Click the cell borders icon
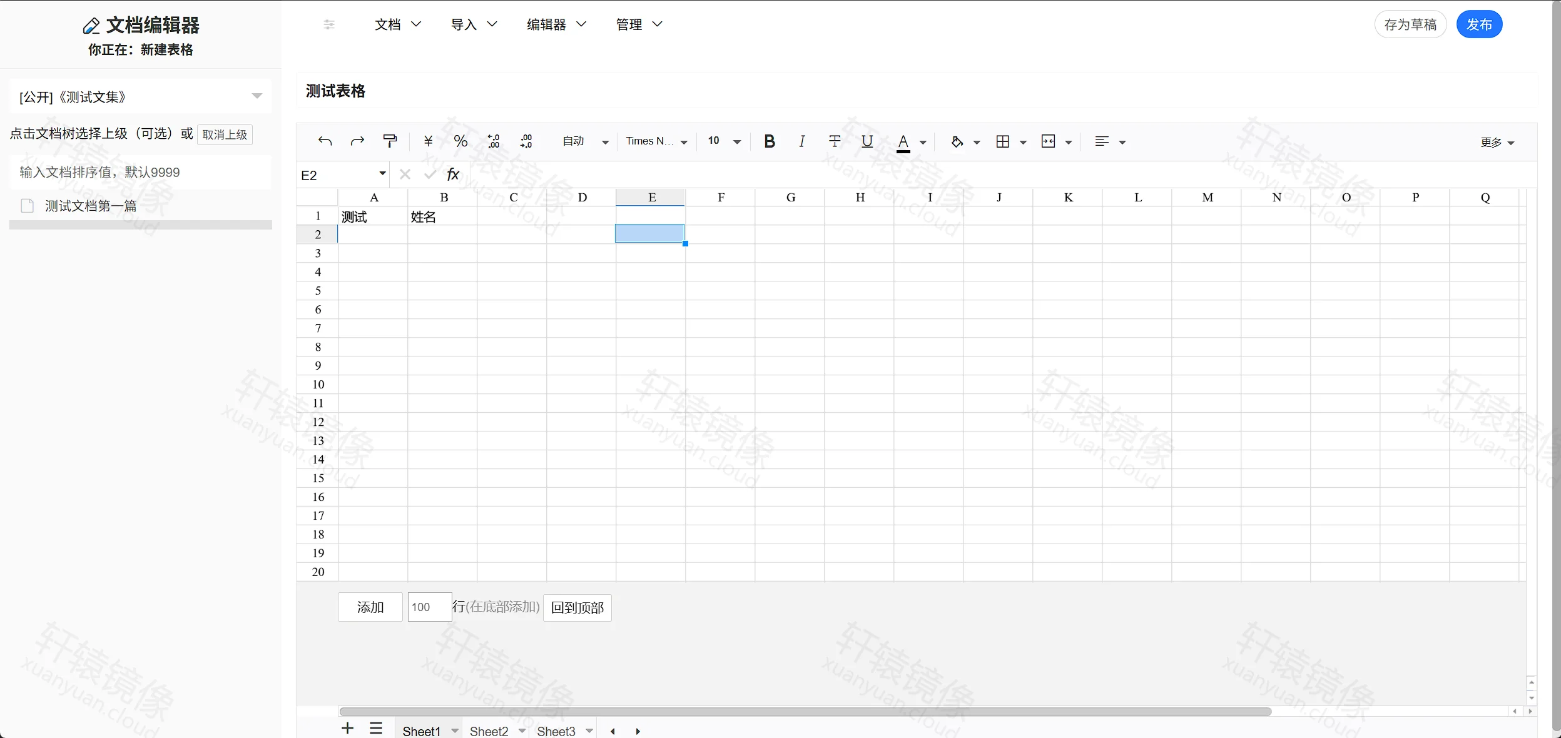This screenshot has width=1561, height=738. (1003, 141)
